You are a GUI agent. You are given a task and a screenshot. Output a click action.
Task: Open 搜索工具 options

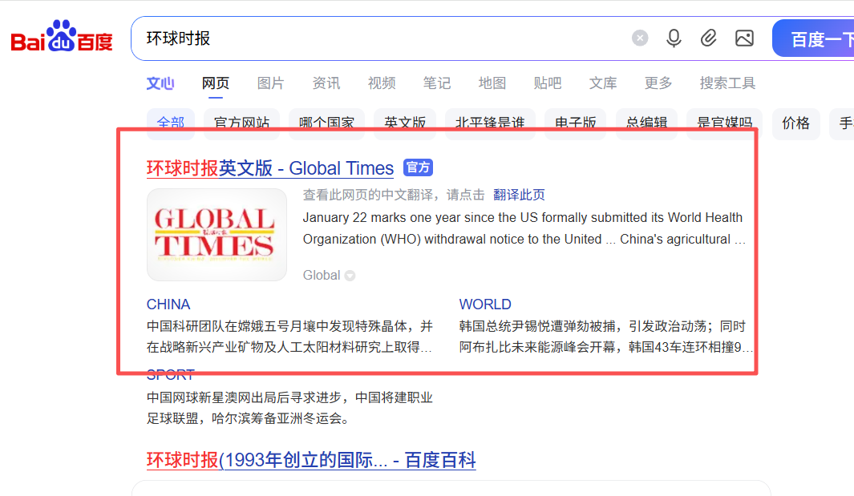(x=727, y=83)
